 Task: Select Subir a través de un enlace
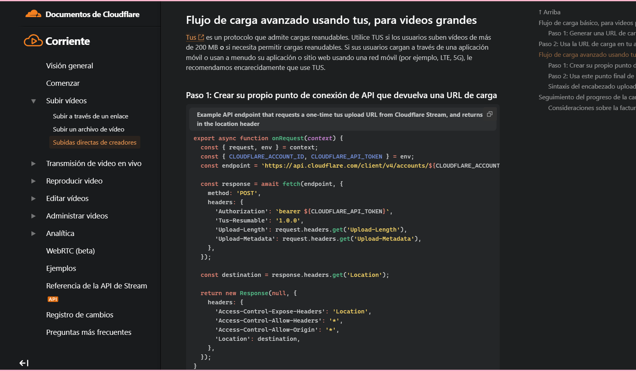click(x=91, y=116)
